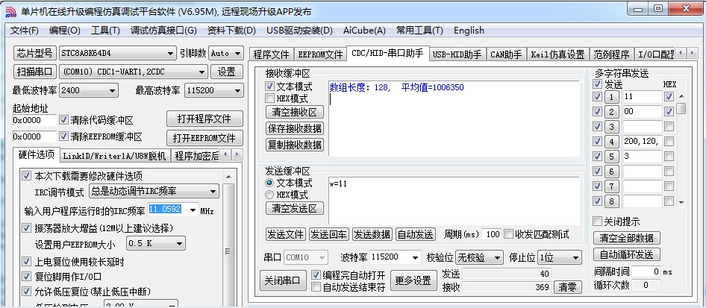Click 清空发送区 button
Viewport: 706px width, 308px height.
point(295,208)
